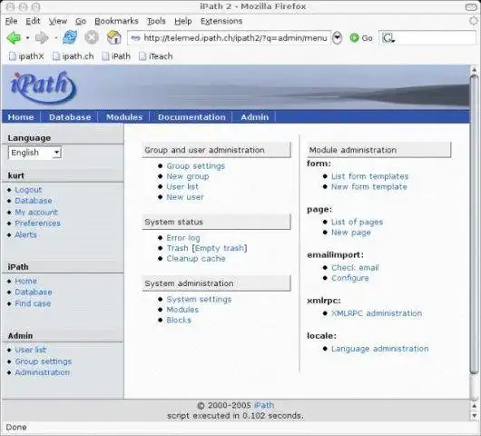Click the activity throbber icon
The height and width of the screenshot is (436, 481).
(474, 21)
